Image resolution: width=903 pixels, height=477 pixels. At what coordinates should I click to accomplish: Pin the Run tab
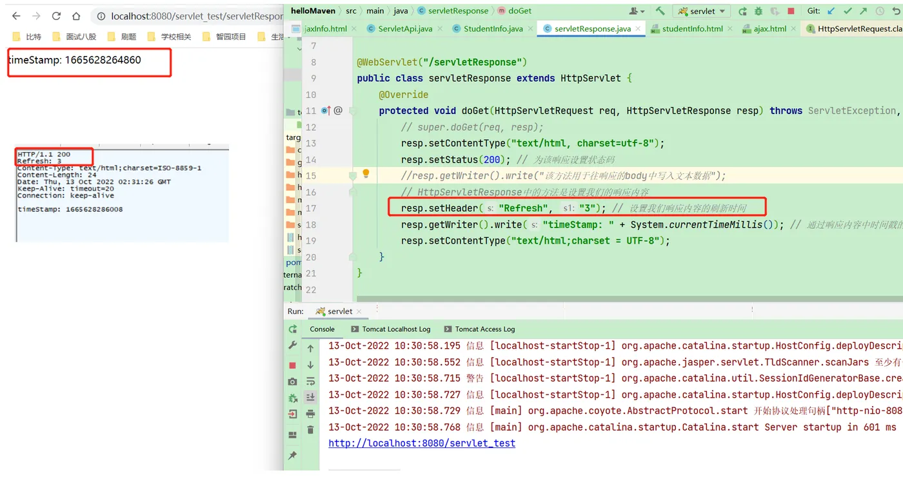pyautogui.click(x=292, y=455)
